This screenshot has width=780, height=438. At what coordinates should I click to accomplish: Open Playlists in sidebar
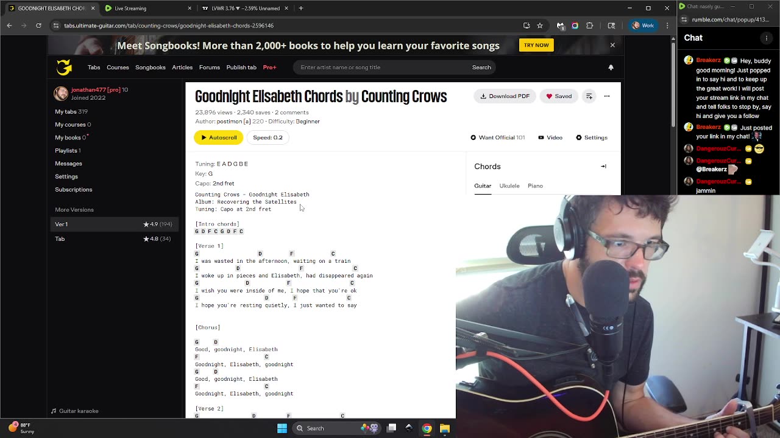point(68,150)
